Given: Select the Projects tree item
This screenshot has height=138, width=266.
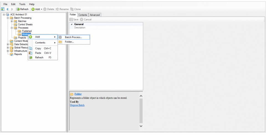Looking at the screenshot, I should click(x=22, y=38).
